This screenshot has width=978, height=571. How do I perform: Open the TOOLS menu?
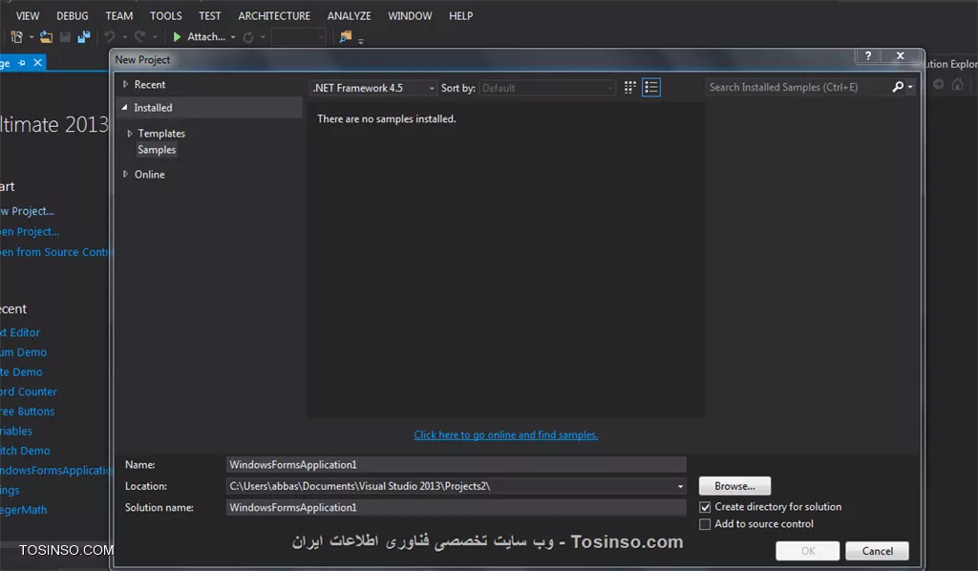pos(166,15)
